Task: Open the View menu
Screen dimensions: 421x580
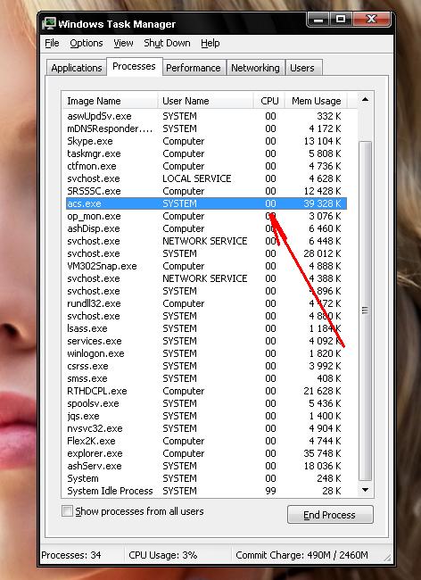Action: tap(123, 44)
